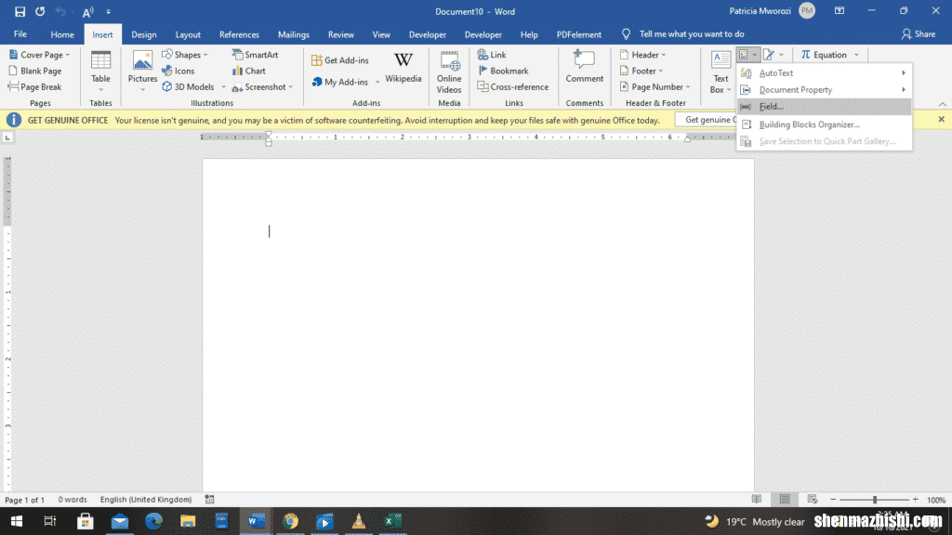The image size is (952, 535).
Task: Open the Ribbon Display Options icon
Action: [x=840, y=11]
